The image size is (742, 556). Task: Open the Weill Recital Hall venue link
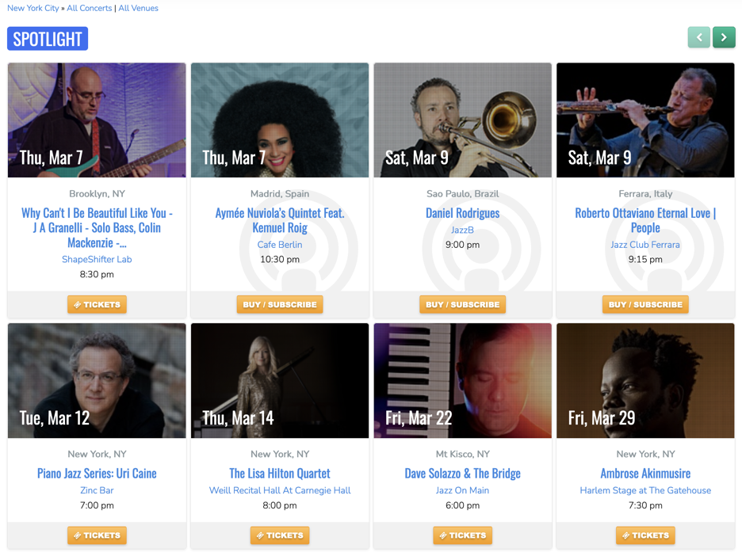tap(280, 490)
